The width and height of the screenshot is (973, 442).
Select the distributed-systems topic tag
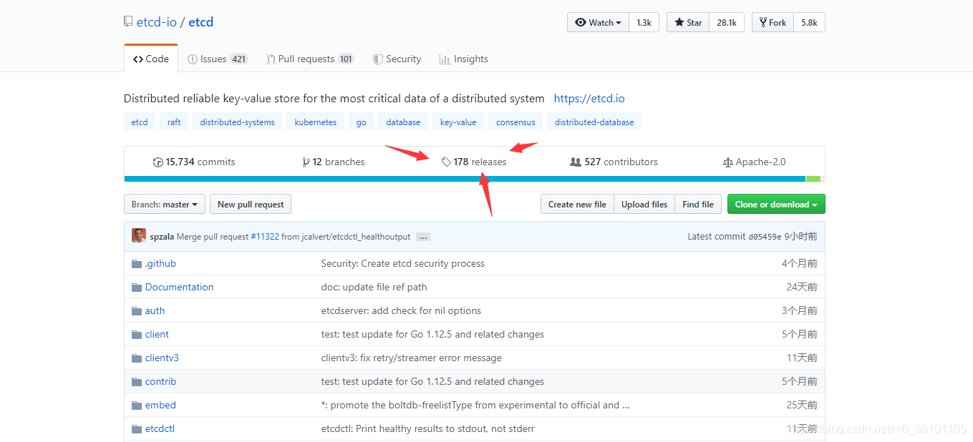click(237, 122)
